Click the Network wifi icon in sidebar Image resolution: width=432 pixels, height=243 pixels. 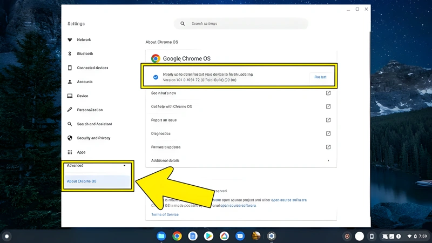pos(70,39)
